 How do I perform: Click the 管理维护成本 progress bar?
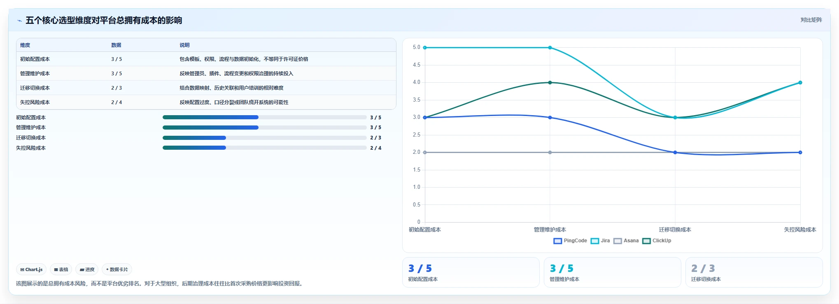tap(264, 128)
